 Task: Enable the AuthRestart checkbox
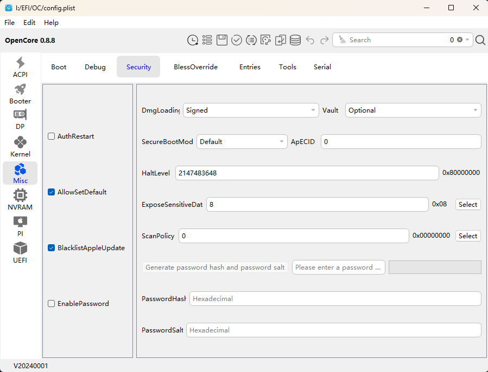pyautogui.click(x=52, y=136)
